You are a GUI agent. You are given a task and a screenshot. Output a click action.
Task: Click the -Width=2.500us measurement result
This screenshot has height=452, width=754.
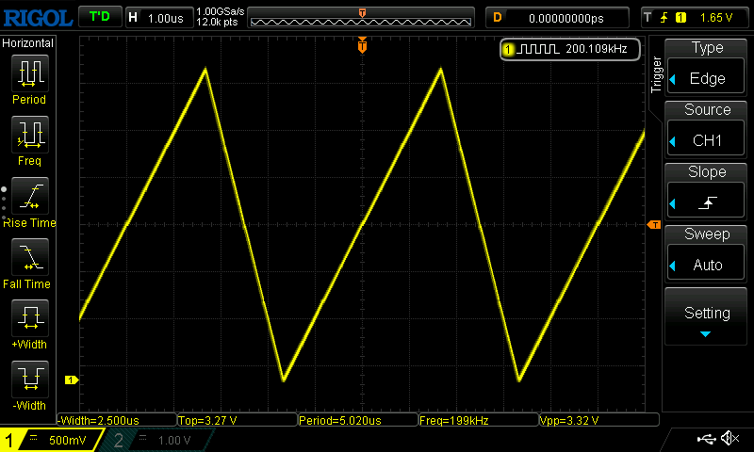pos(117,420)
